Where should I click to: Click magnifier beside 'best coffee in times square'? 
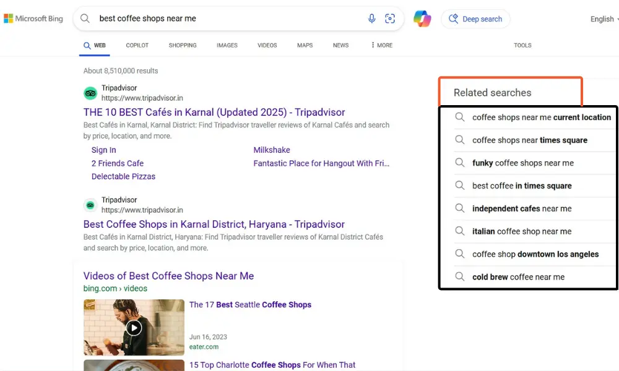(x=459, y=185)
